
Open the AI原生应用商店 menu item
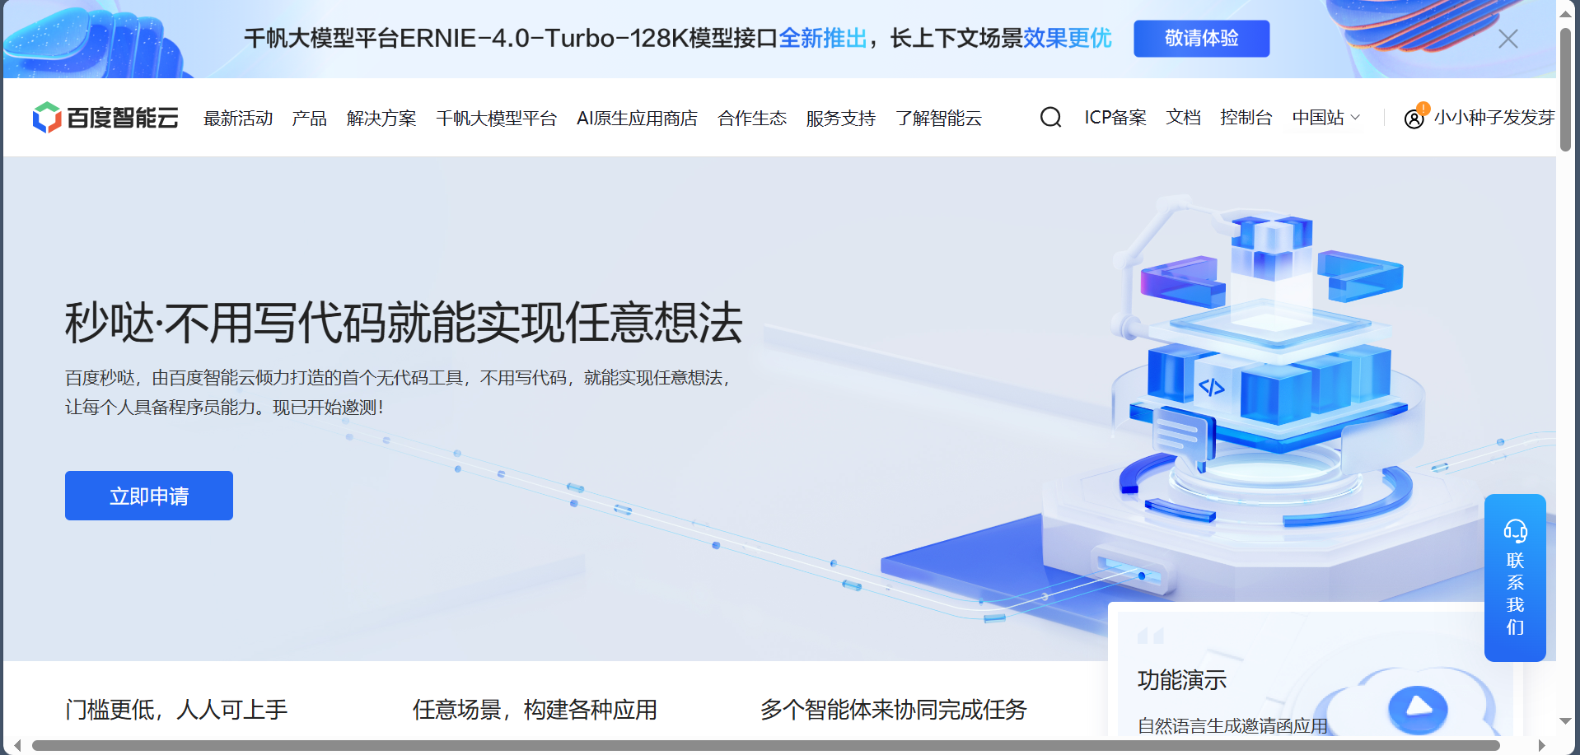(638, 119)
